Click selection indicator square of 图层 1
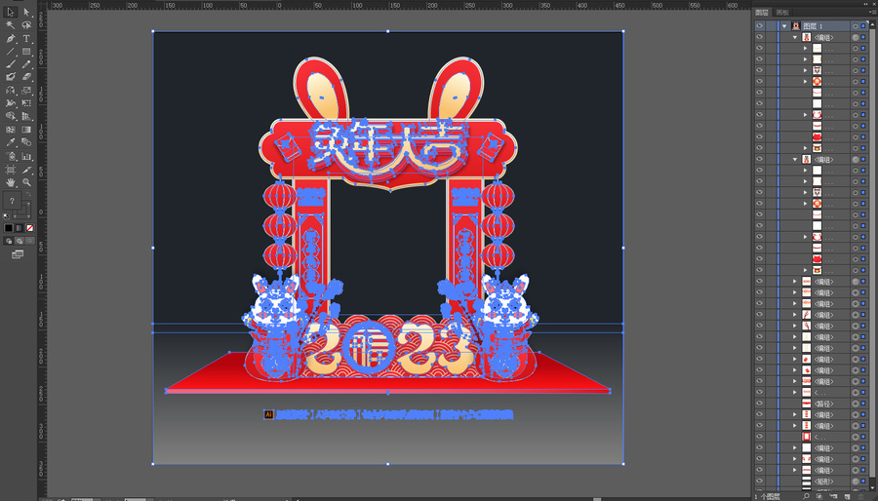The image size is (878, 501). point(863,26)
